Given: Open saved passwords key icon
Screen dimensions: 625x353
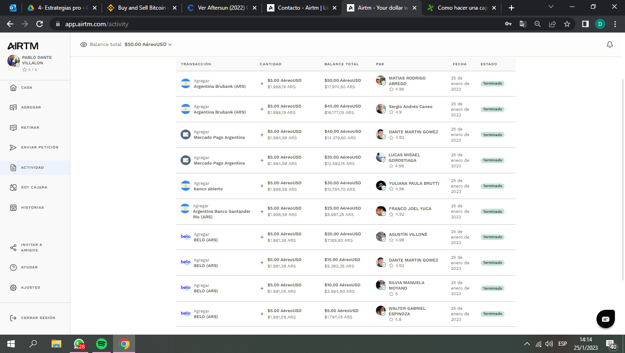Looking at the screenshot, I should (x=508, y=24).
